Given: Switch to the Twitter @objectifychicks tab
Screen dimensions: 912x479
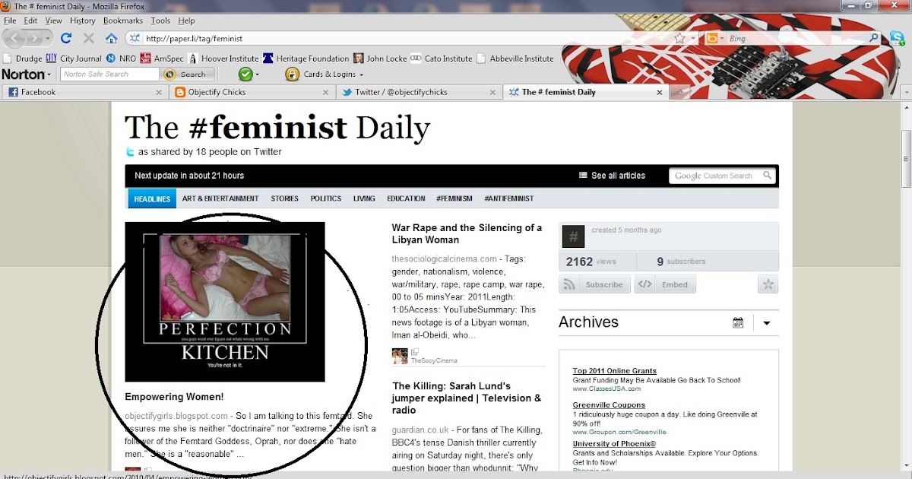Looking at the screenshot, I should tap(419, 93).
